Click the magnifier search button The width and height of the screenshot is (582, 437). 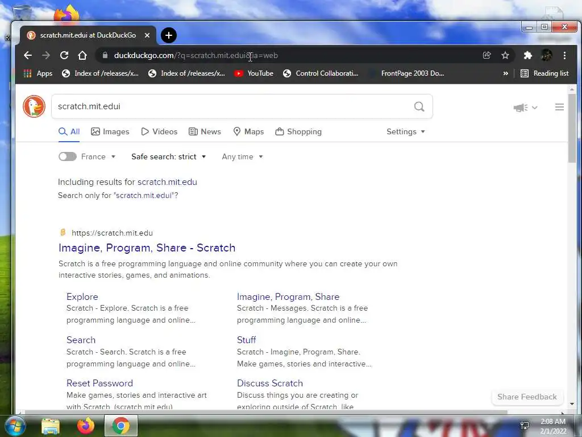(419, 106)
